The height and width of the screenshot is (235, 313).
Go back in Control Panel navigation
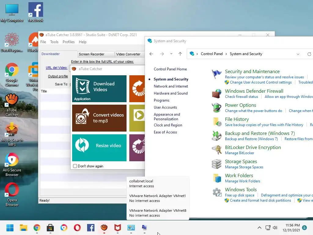(x=151, y=54)
